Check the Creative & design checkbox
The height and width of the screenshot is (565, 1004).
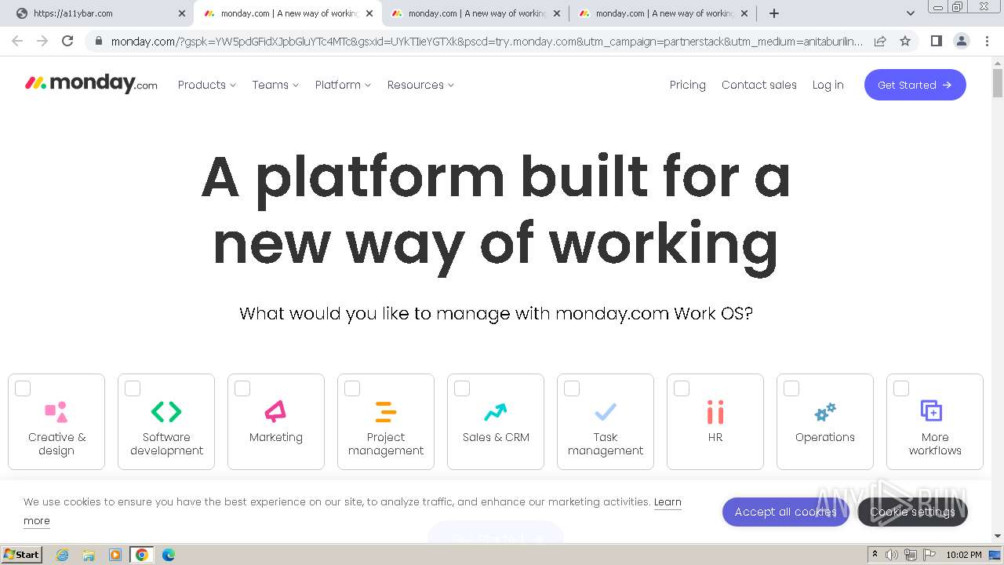(x=23, y=388)
